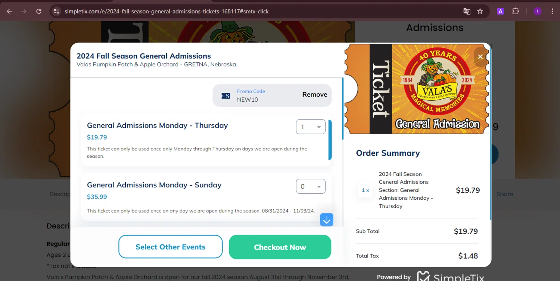Remove the NEW10 promo code
Screen dimensions: 560x281
click(x=315, y=94)
